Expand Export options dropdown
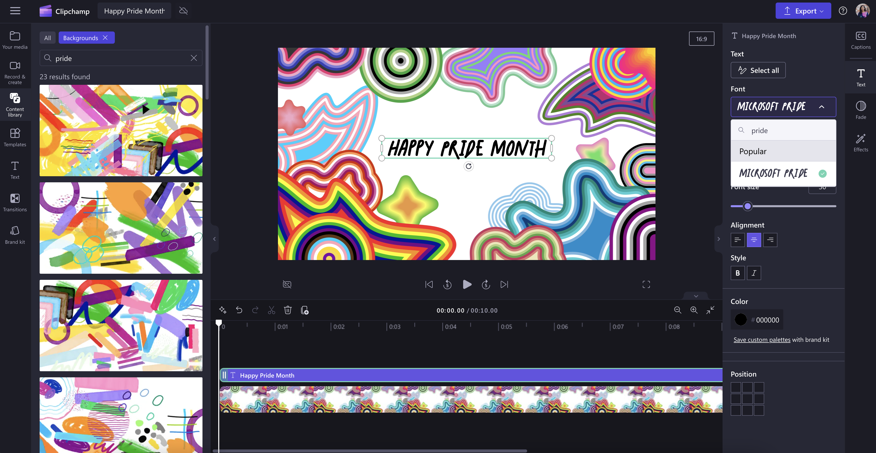Screen dimensions: 876x453 (x=821, y=10)
